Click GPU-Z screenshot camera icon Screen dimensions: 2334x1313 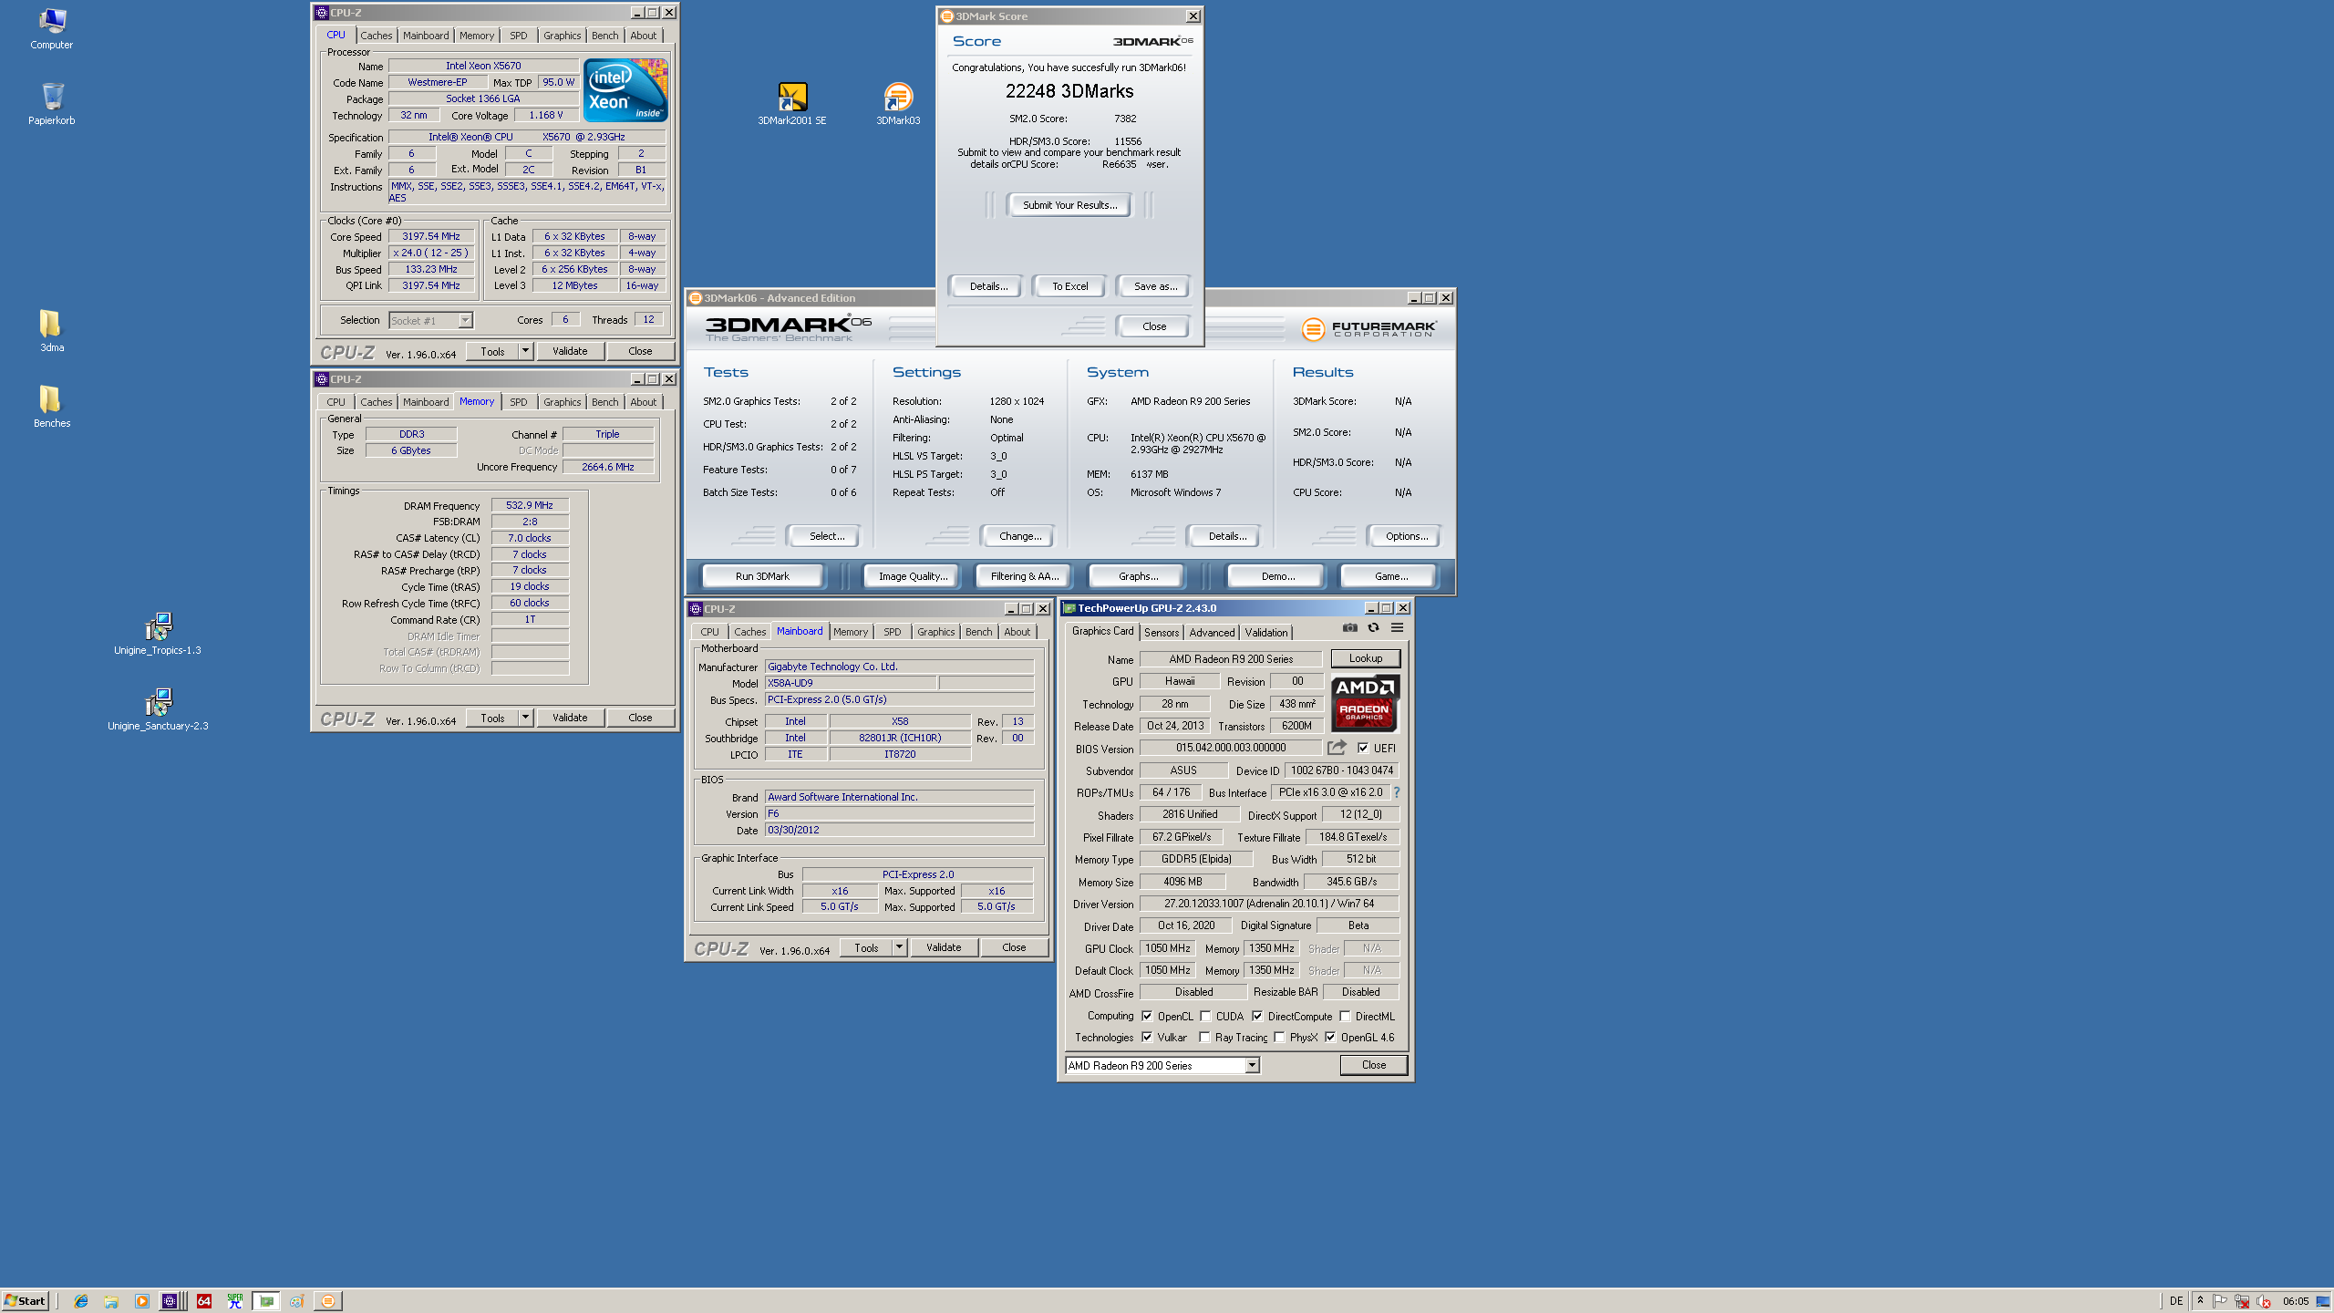(x=1349, y=627)
